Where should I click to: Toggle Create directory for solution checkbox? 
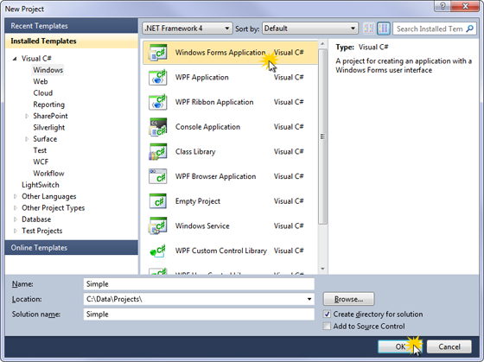pyautogui.click(x=327, y=314)
